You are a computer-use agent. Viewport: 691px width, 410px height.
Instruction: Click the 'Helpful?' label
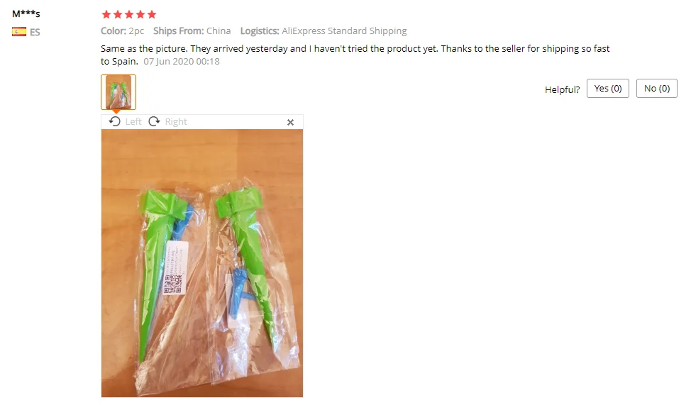point(563,89)
